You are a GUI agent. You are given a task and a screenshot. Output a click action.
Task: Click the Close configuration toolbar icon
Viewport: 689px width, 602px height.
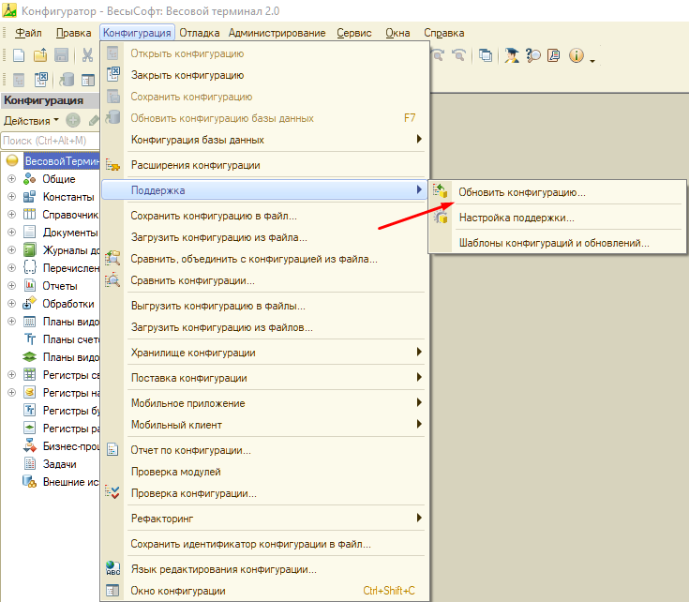click(41, 81)
